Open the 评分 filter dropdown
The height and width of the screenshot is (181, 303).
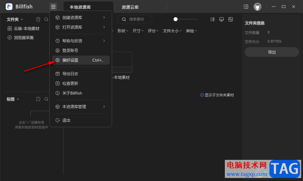click(x=153, y=31)
